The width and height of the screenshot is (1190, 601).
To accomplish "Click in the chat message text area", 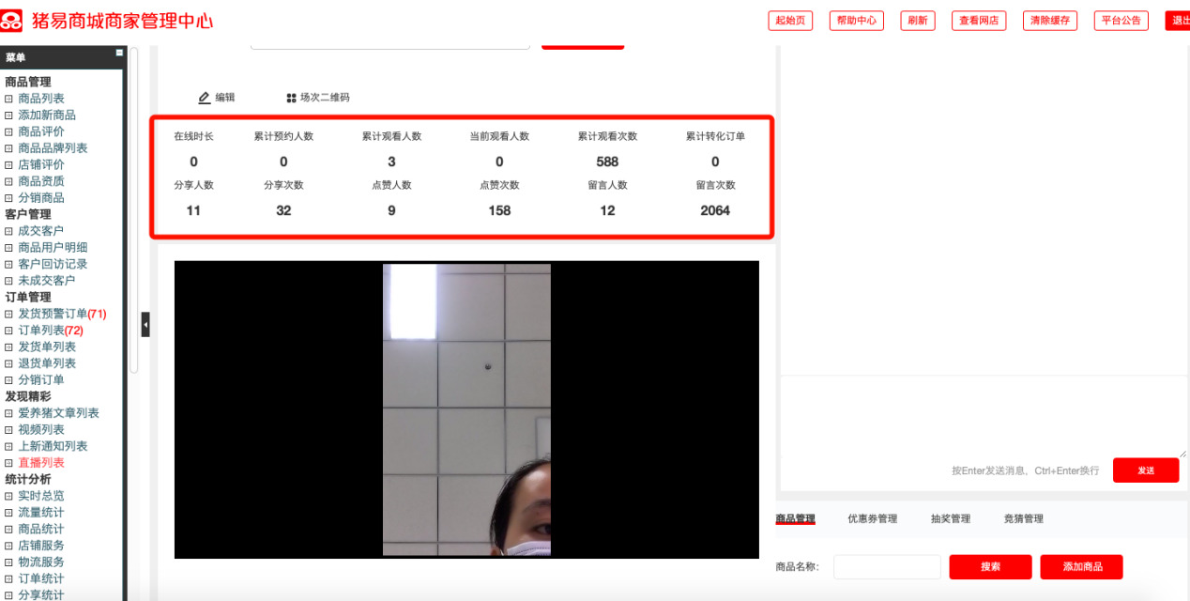I will pos(984,415).
